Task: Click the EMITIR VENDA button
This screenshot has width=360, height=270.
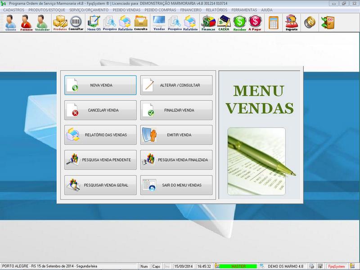Action: 176,135
